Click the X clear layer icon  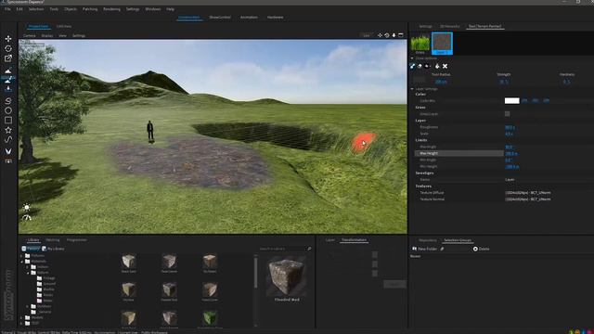[x=445, y=66]
